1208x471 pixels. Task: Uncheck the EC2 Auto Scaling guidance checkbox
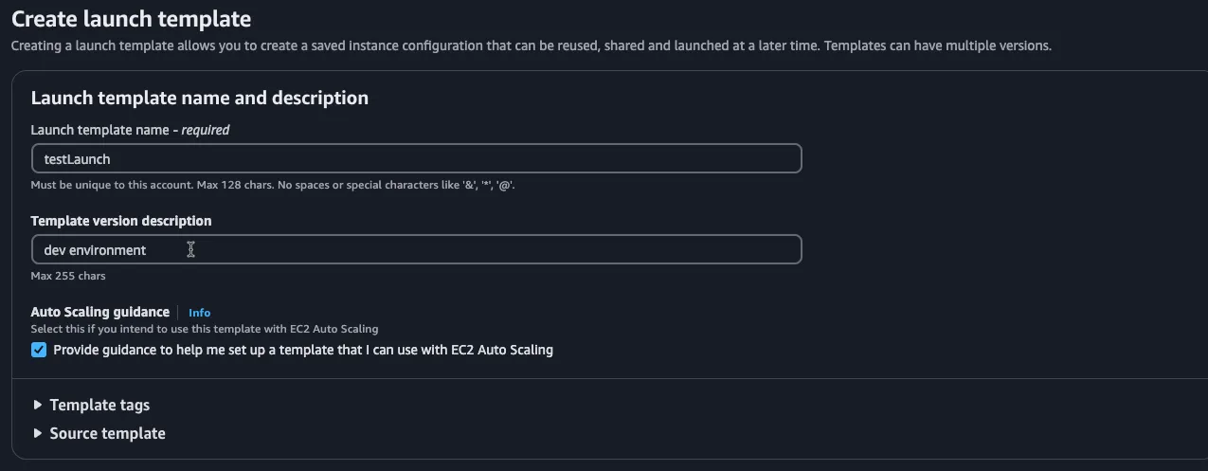click(x=39, y=350)
